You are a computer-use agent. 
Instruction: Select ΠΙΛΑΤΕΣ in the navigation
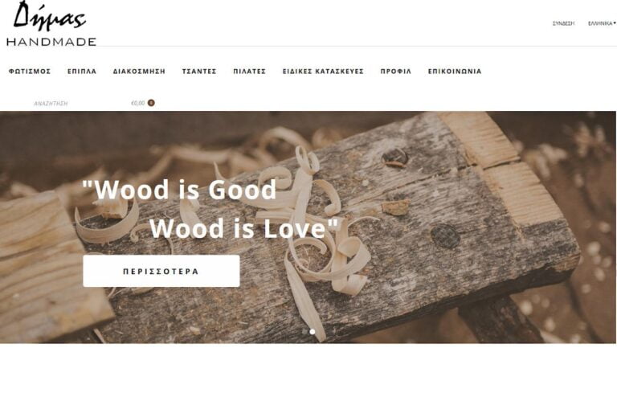(250, 72)
